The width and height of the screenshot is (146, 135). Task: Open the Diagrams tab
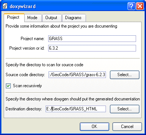click(74, 18)
